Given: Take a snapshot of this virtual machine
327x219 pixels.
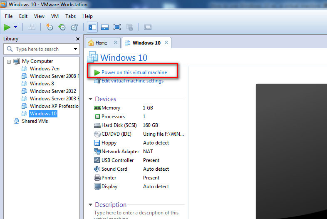Looking at the screenshot, I should [x=50, y=27].
